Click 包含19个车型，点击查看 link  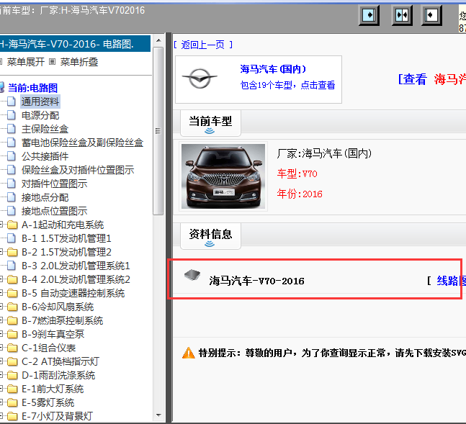(287, 85)
